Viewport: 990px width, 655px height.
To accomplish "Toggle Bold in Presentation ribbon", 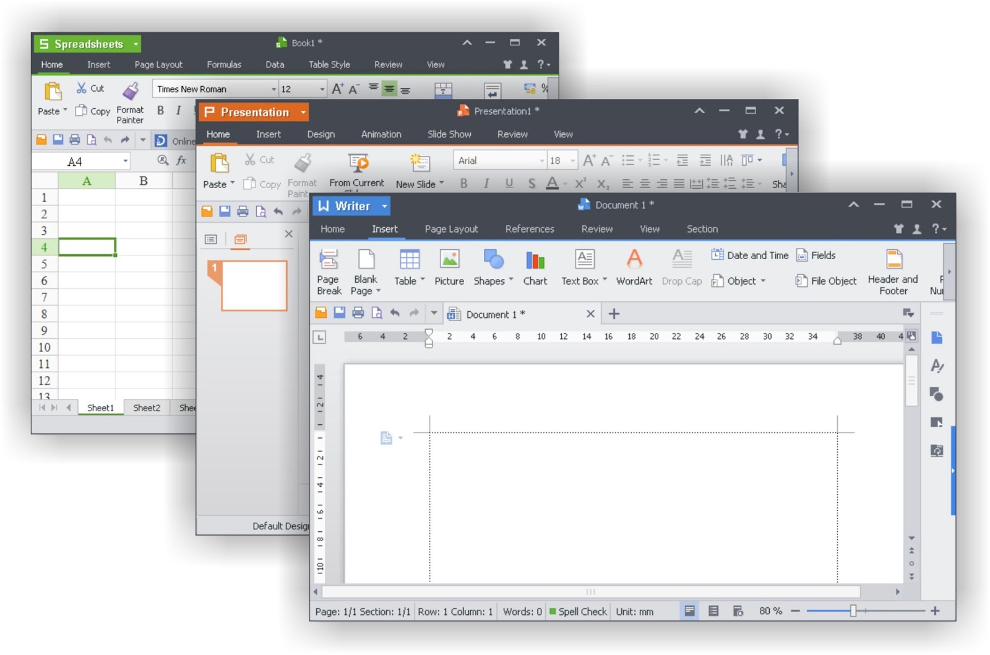I will (x=463, y=183).
